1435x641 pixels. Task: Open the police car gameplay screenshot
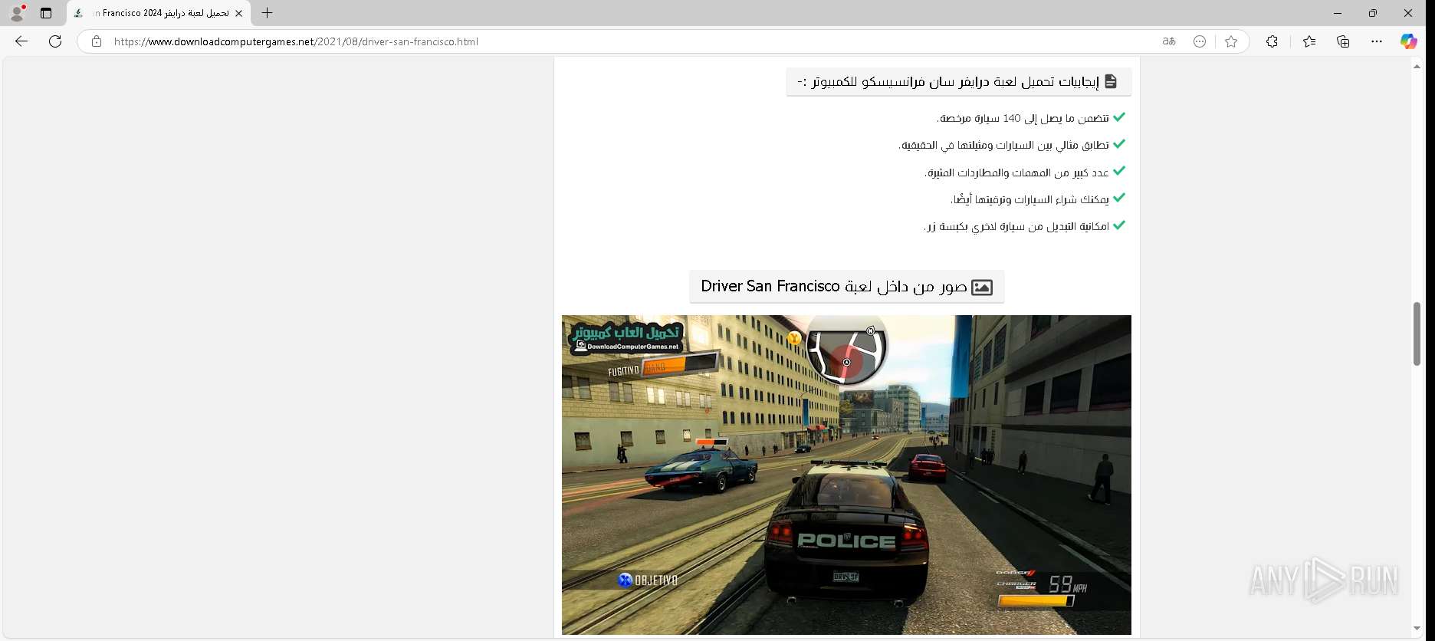846,475
